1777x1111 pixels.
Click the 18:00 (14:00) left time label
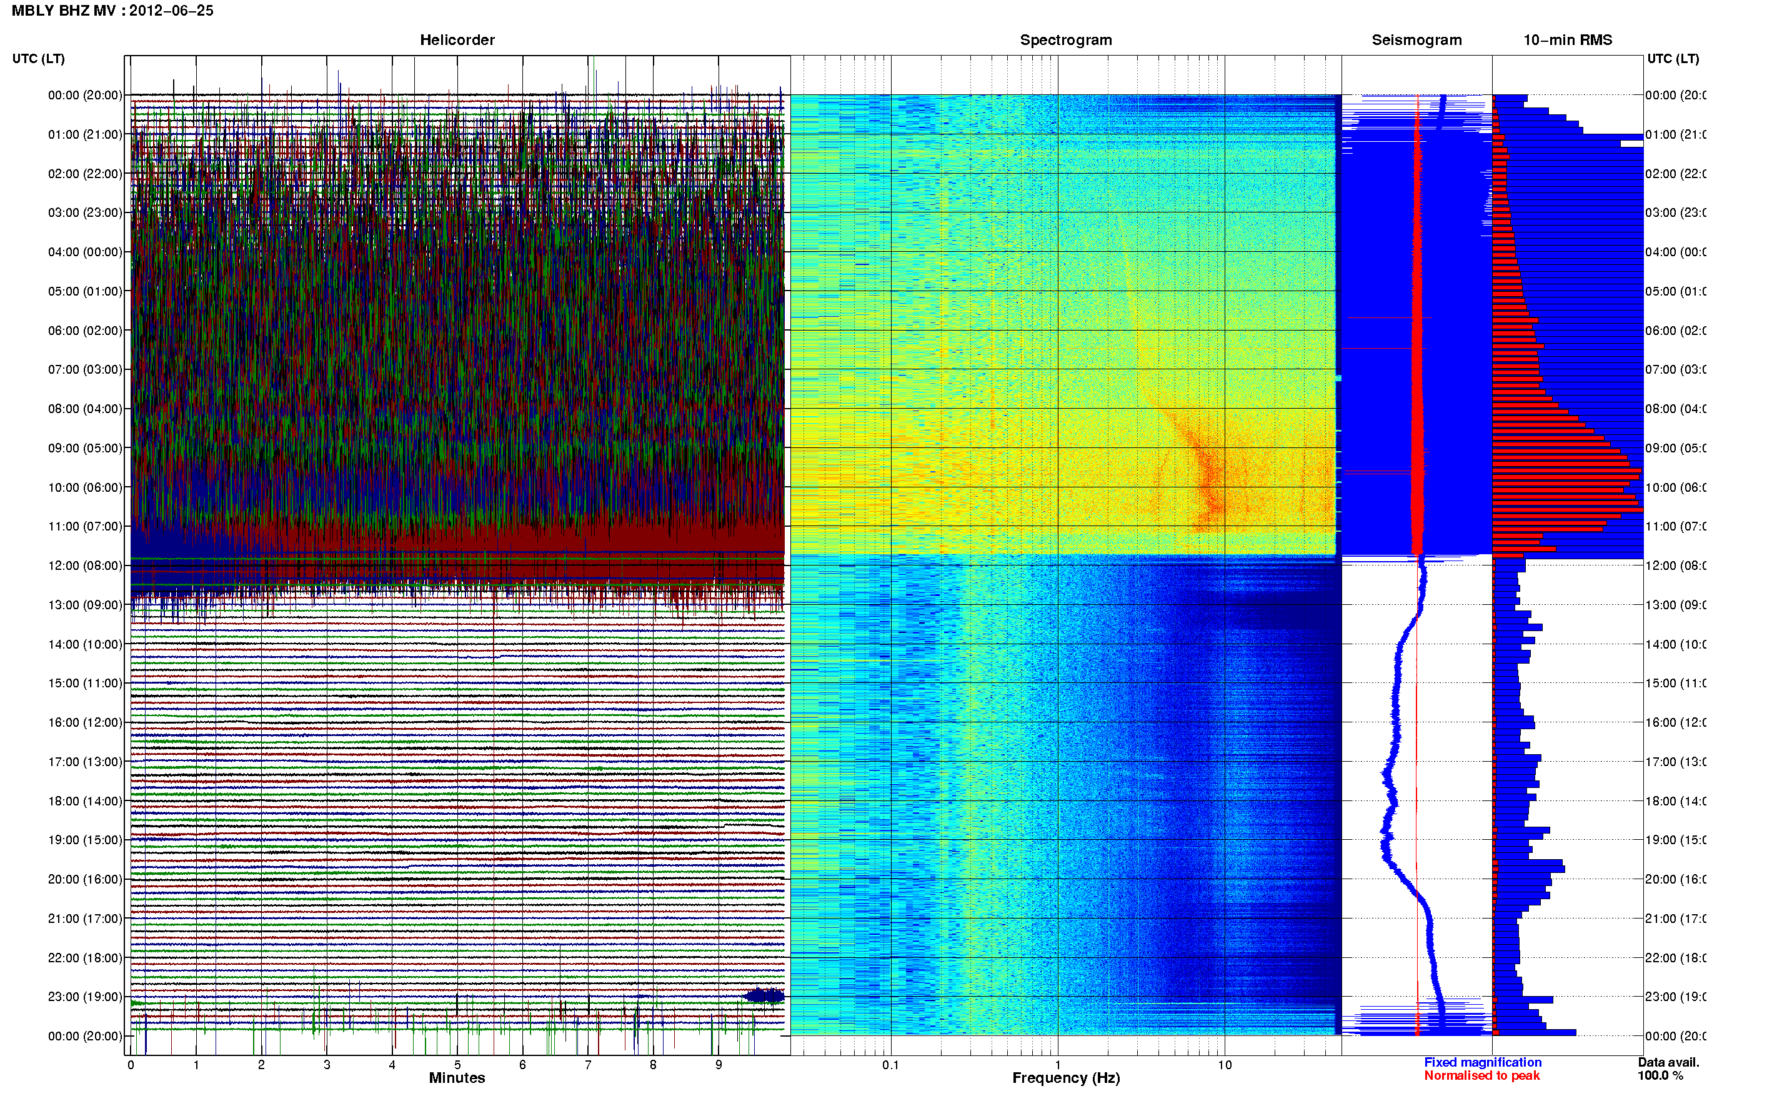pyautogui.click(x=85, y=802)
